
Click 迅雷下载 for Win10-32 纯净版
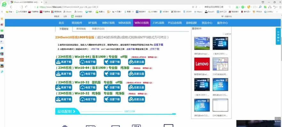click(112, 99)
